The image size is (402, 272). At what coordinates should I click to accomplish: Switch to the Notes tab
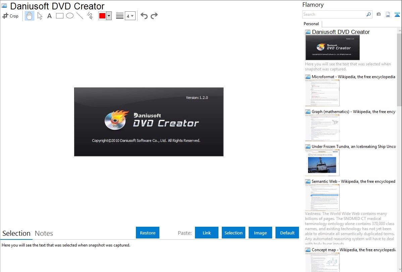44,233
